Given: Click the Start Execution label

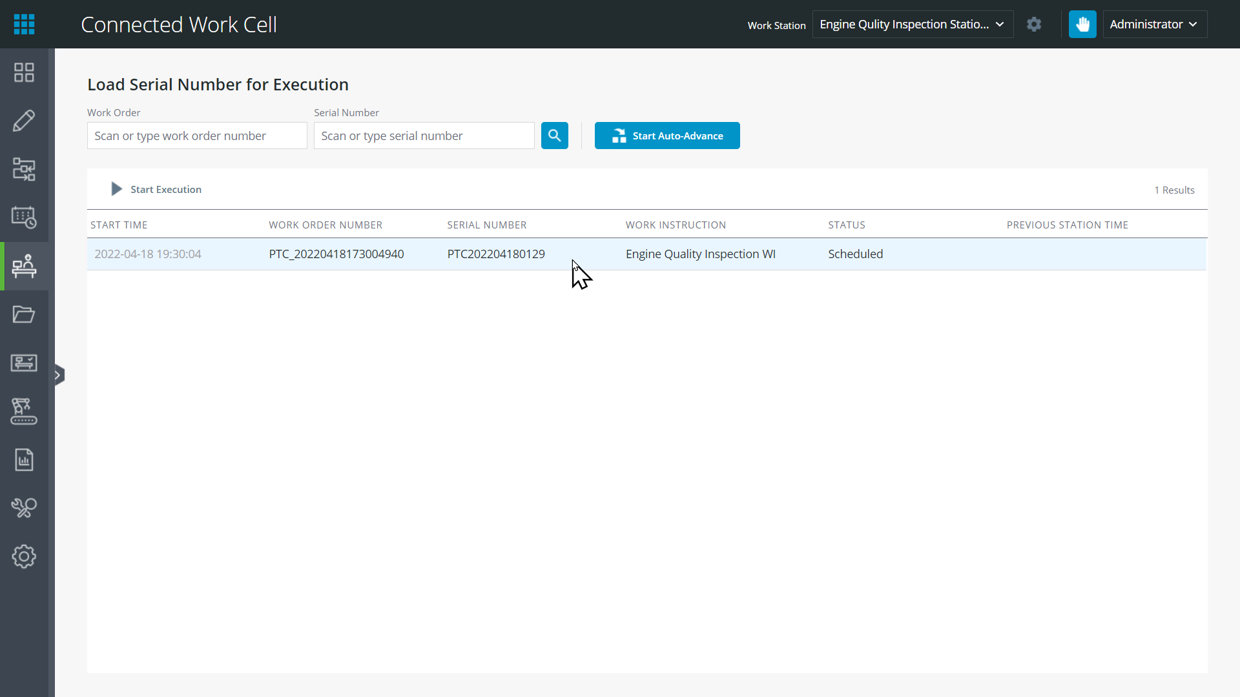Looking at the screenshot, I should coord(166,189).
